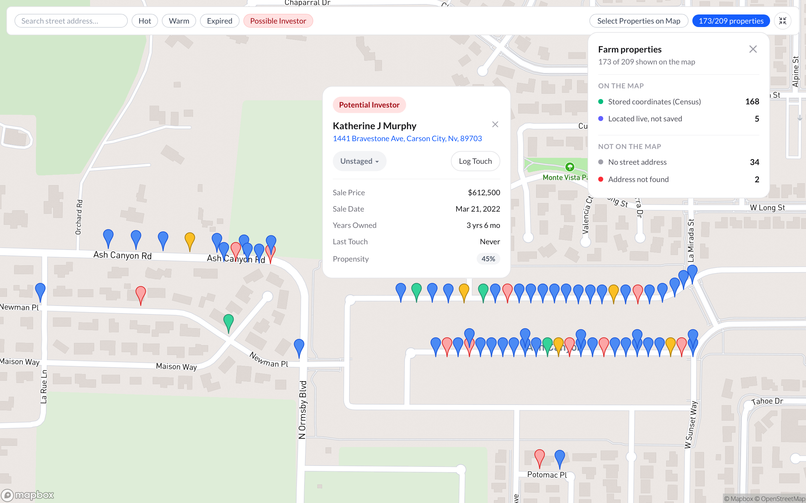Close the Farm properties panel
The width and height of the screenshot is (806, 503).
tap(753, 49)
